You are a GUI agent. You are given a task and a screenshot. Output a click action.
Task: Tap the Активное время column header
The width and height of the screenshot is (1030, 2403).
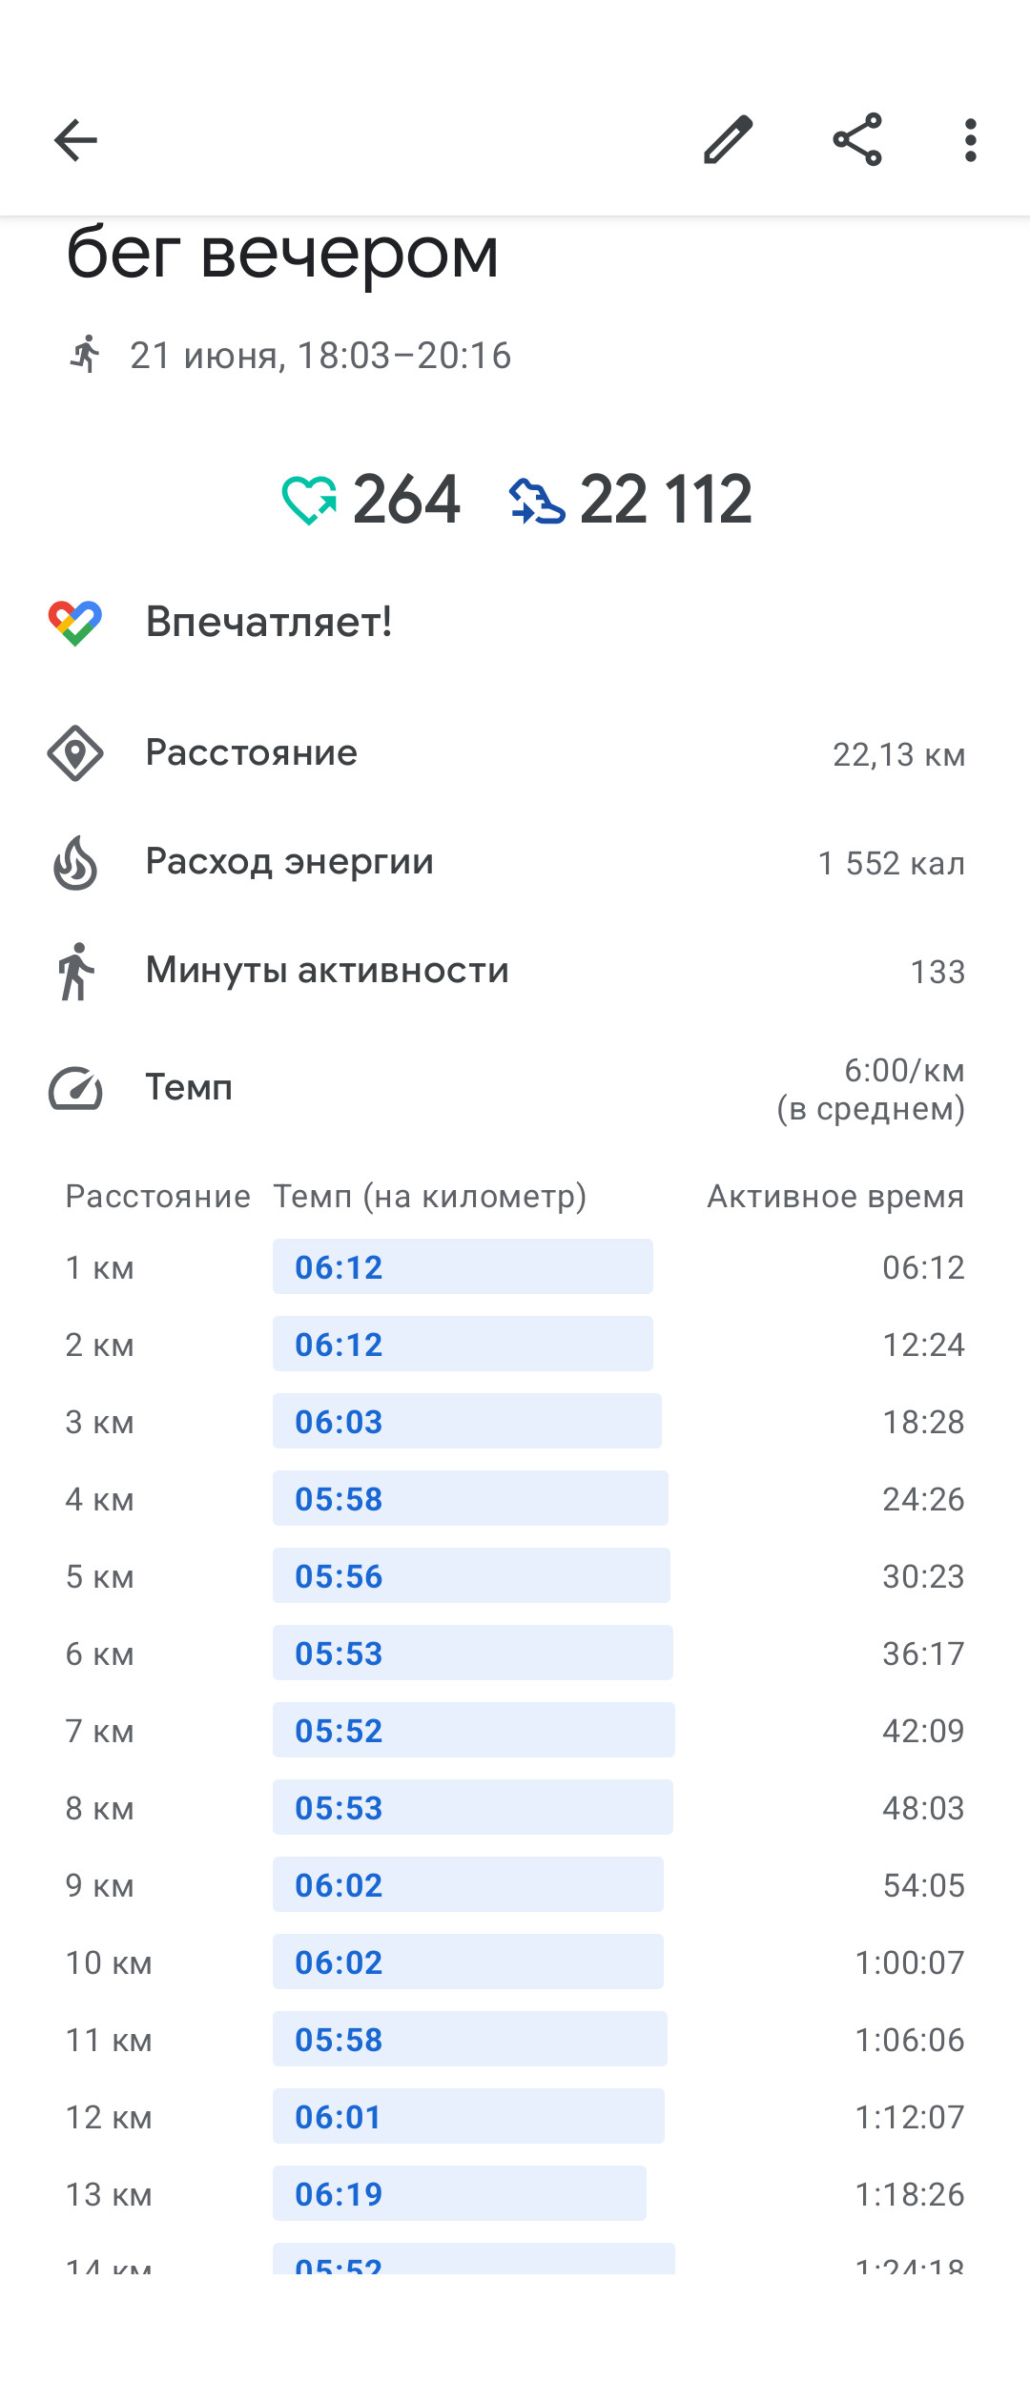[835, 1196]
